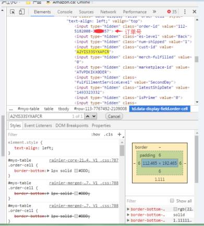Go to previous search result arrow

click(x=88, y=116)
